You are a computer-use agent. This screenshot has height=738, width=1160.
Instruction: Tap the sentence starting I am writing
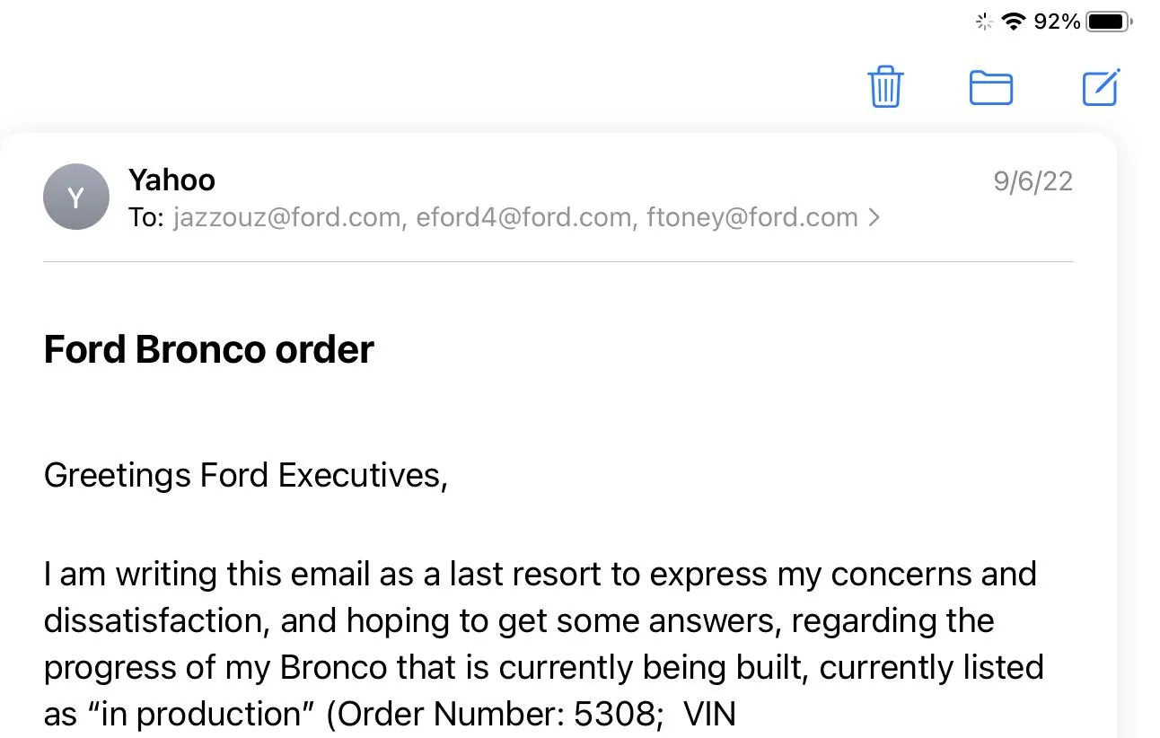click(x=544, y=643)
